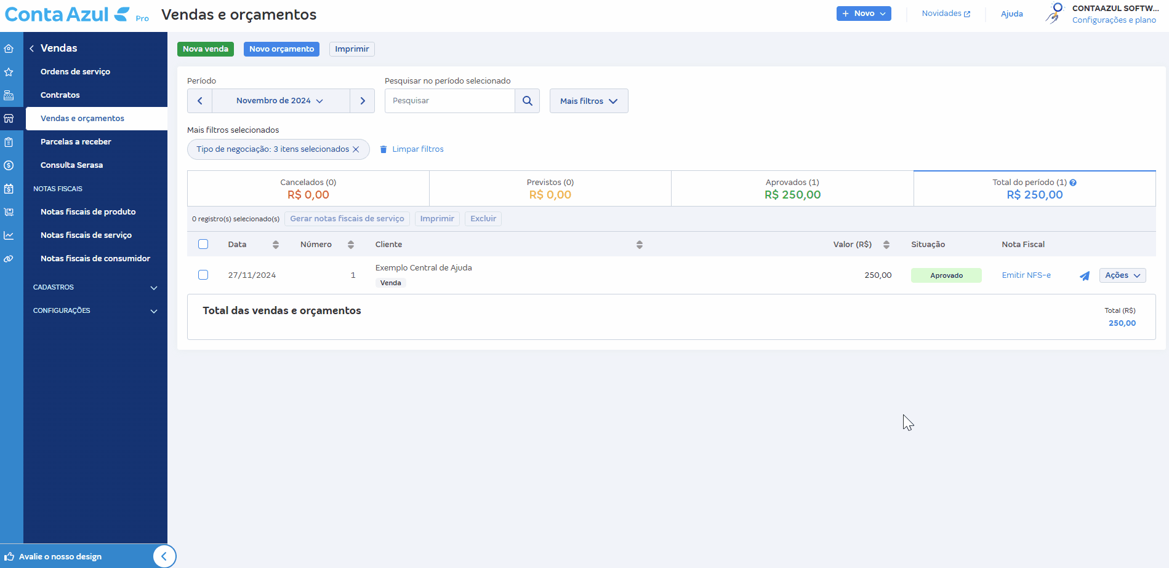Image resolution: width=1169 pixels, height=568 pixels.
Task: Go to previous month with left arrow
Action: [199, 101]
